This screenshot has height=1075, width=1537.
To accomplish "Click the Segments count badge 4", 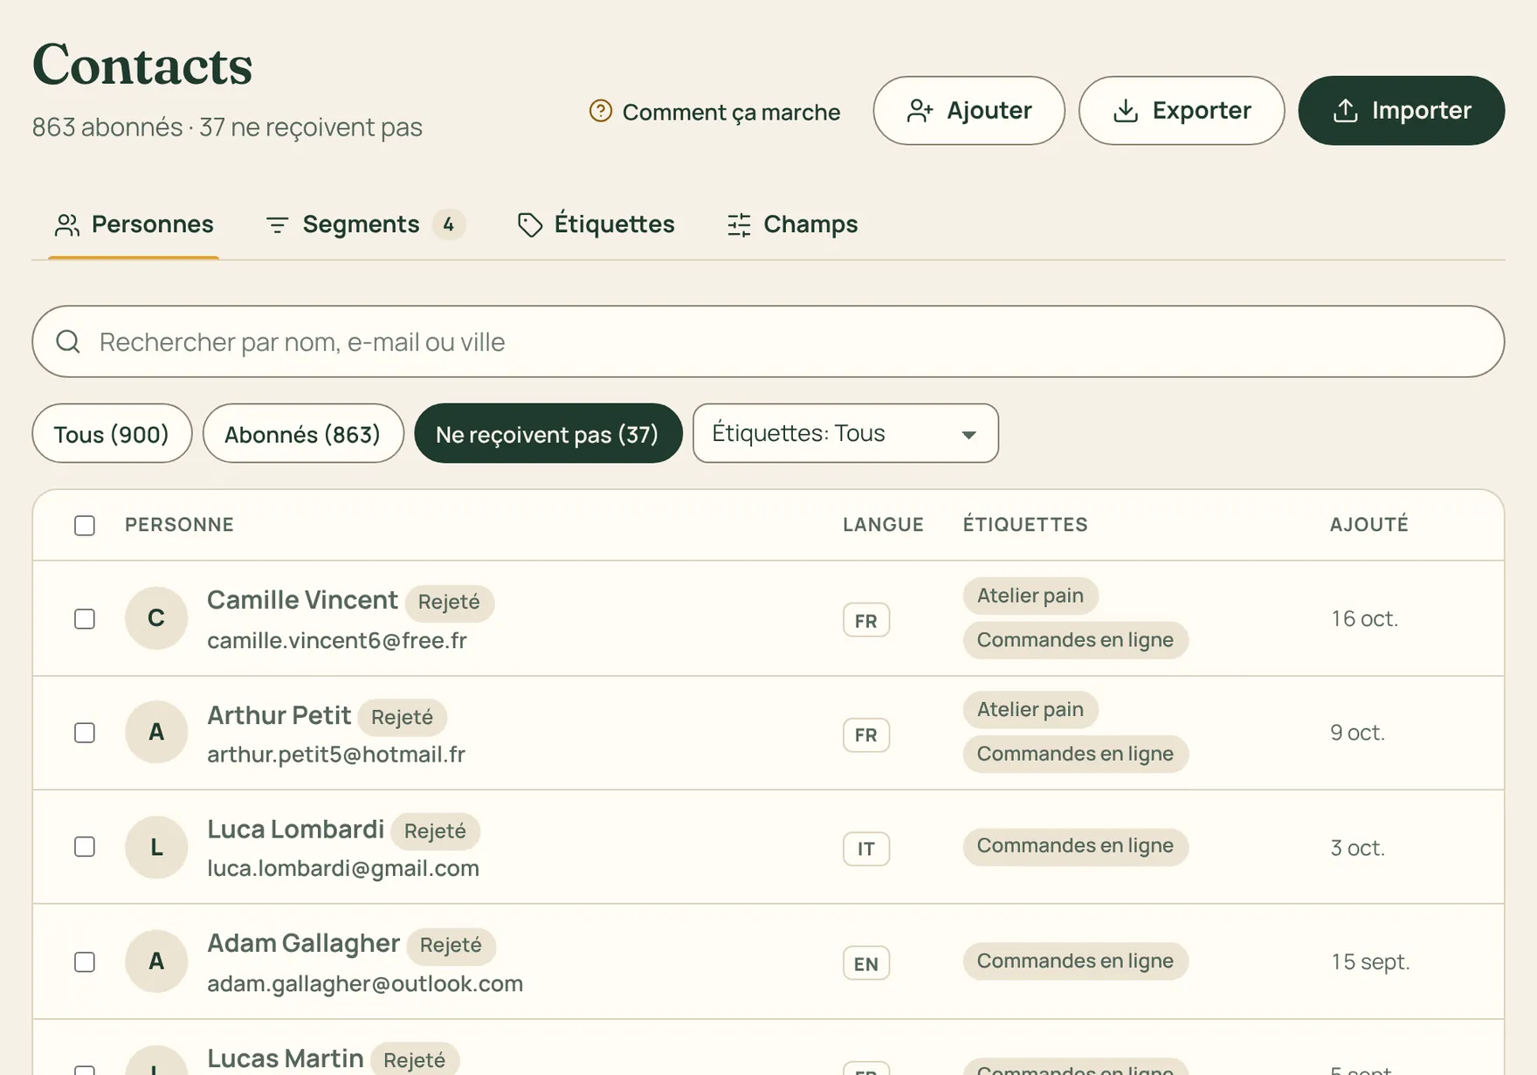I will 449,224.
